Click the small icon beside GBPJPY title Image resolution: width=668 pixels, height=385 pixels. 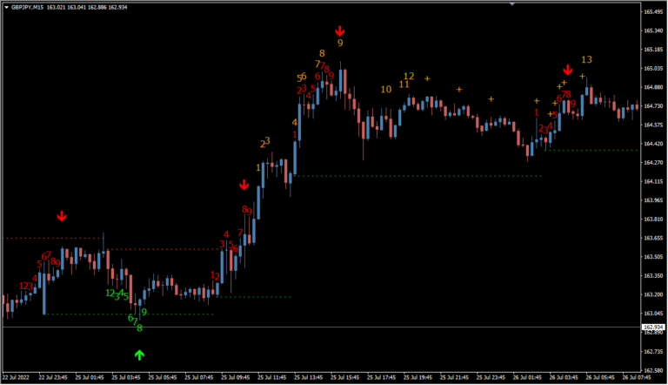tap(5, 7)
